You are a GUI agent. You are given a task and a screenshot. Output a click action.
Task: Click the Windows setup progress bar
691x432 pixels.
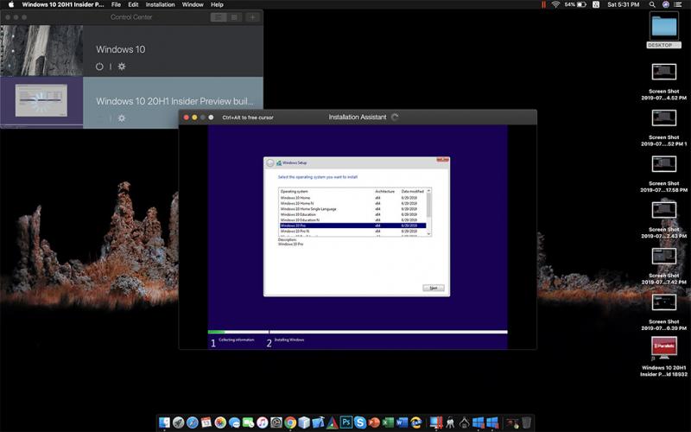[358, 332]
